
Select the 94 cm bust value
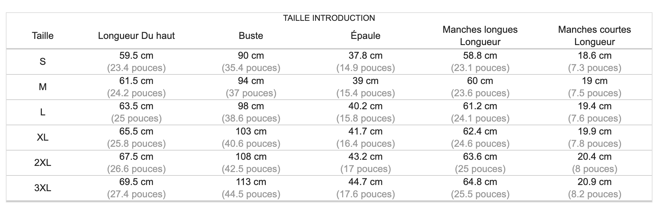251,81
